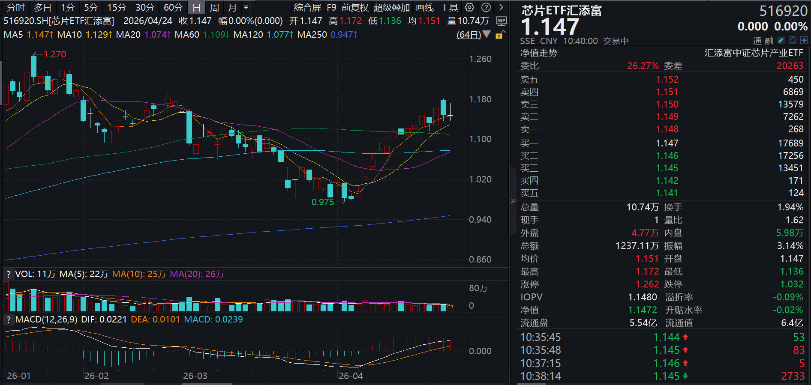
Task: Toggle 超级叠加 overlay option
Action: 391,7
